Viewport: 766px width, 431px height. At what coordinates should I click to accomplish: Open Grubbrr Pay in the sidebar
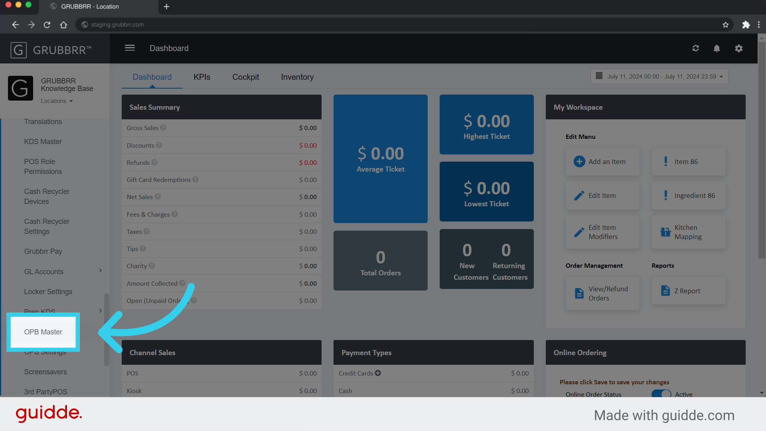[x=43, y=251]
